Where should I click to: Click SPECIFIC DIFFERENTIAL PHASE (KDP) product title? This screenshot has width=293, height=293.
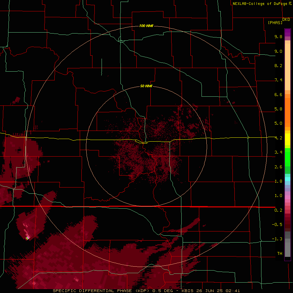(100, 291)
